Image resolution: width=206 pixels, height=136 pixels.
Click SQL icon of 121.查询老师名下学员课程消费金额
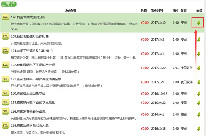(x=6, y=79)
